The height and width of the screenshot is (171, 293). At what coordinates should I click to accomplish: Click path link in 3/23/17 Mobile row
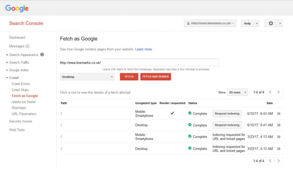(x=61, y=137)
